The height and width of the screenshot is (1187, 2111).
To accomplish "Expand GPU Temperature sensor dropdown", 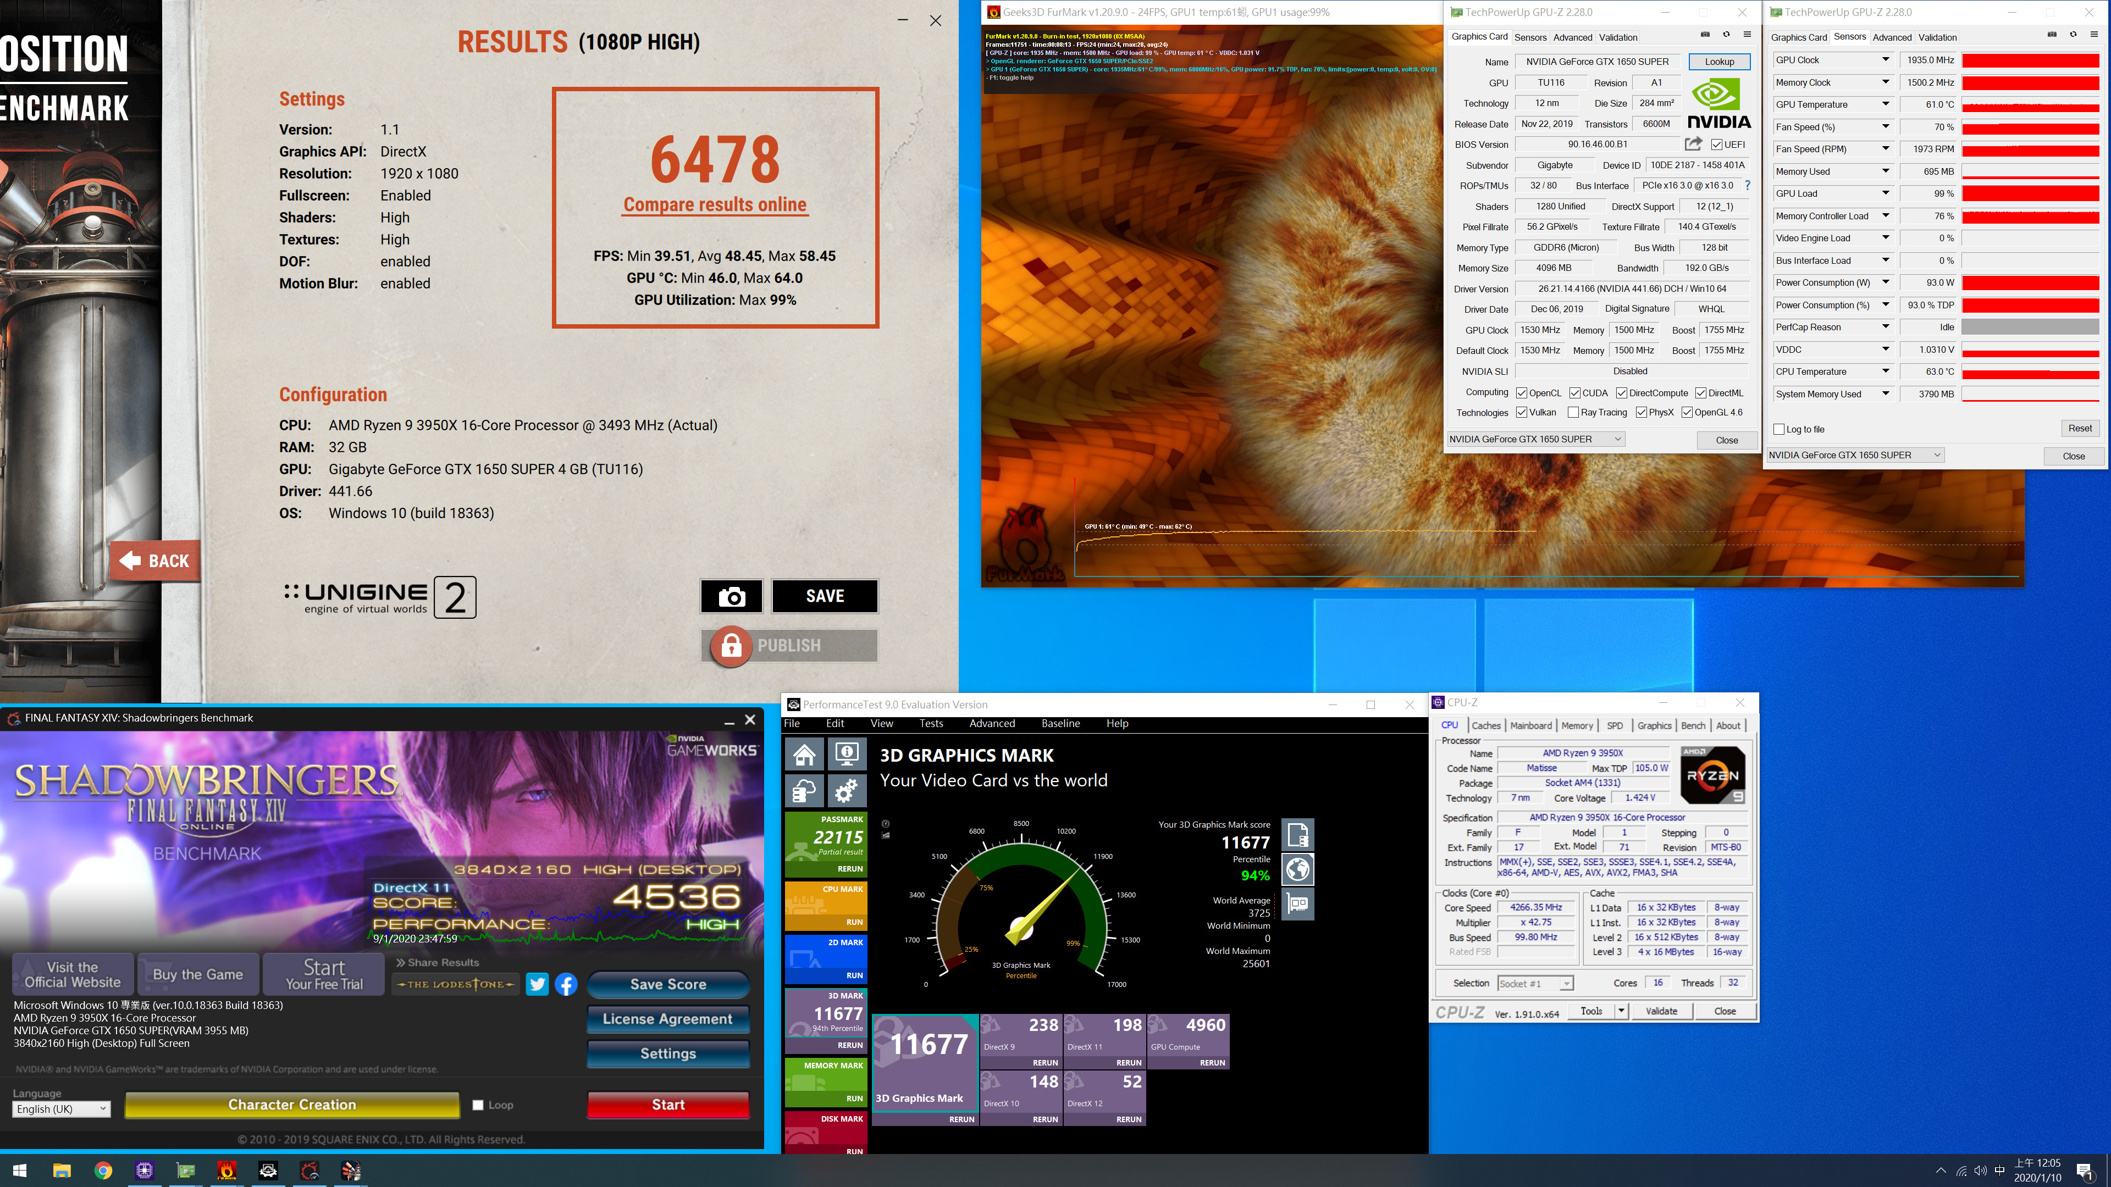I will point(1886,104).
